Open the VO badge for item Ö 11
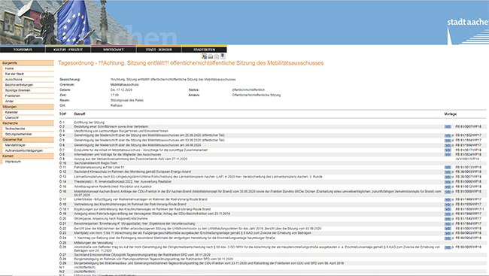Image resolution: width=489 pixels, height=276 pixels. click(x=448, y=168)
